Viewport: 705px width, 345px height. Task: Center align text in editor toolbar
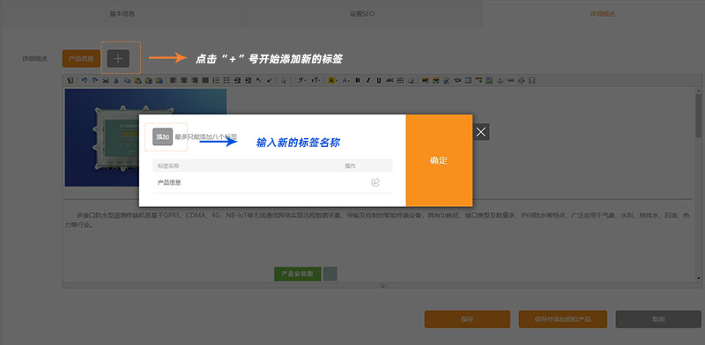coord(184,80)
